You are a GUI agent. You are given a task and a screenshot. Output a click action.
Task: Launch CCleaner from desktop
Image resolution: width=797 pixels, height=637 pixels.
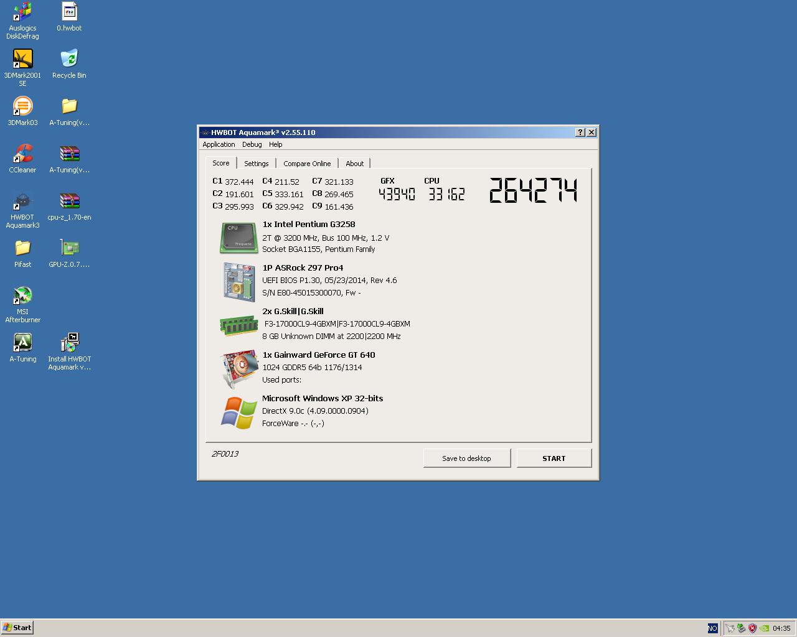coord(22,159)
